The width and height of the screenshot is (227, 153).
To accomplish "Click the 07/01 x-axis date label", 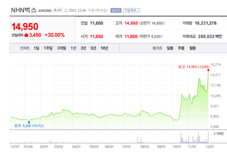I will coord(127,147).
